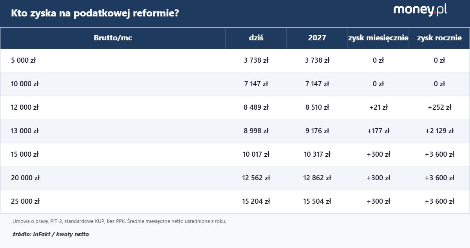
Task: Select the "12 862 zł" net value
Action: point(317,178)
